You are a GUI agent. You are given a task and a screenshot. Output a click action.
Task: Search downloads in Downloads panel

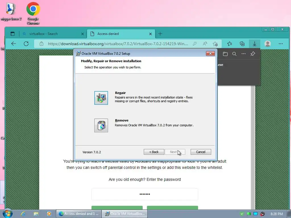(x=234, y=54)
